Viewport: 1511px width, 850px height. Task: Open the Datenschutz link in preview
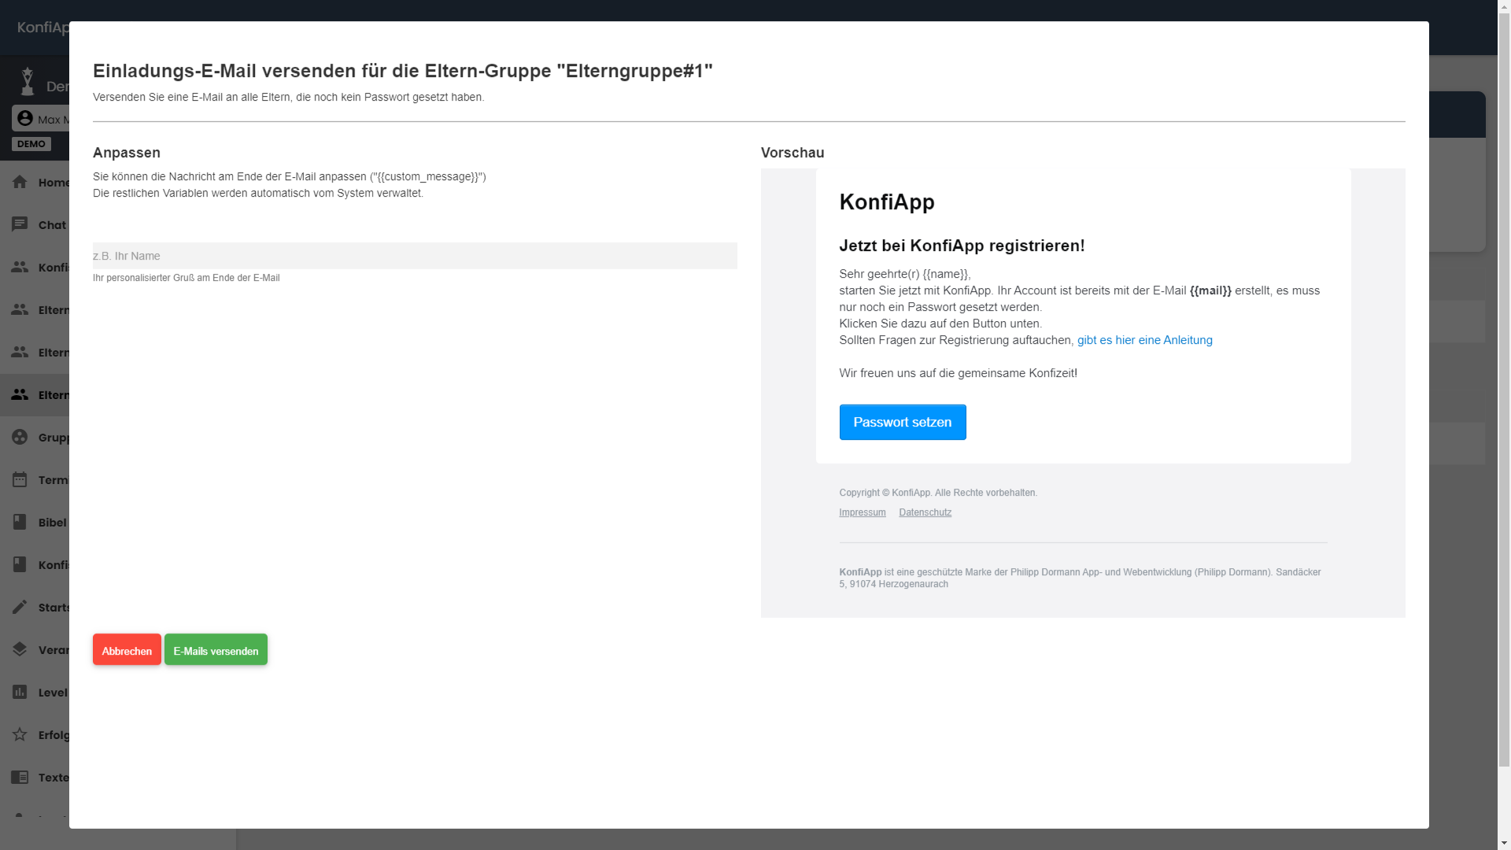pos(925,512)
